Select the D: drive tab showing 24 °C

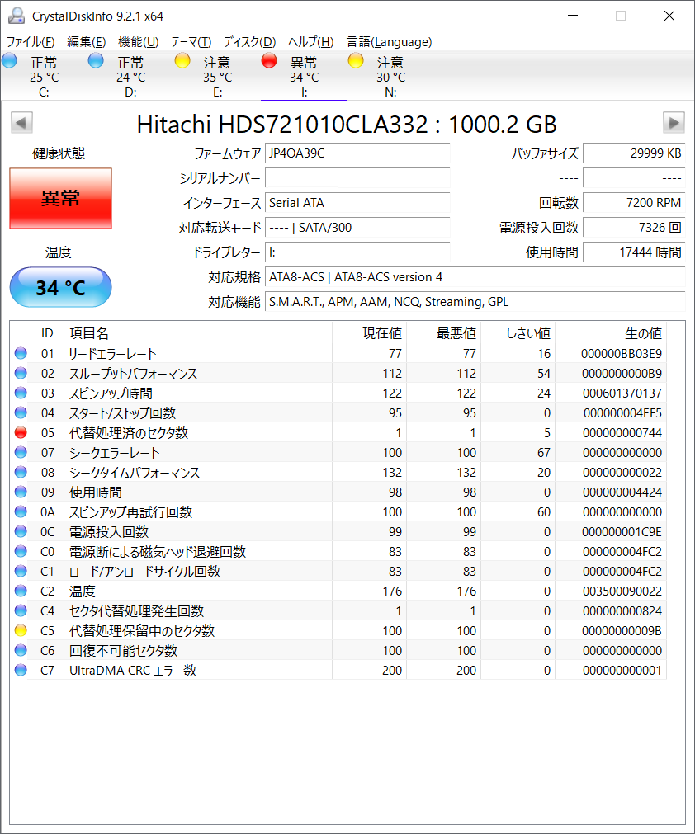coord(130,77)
